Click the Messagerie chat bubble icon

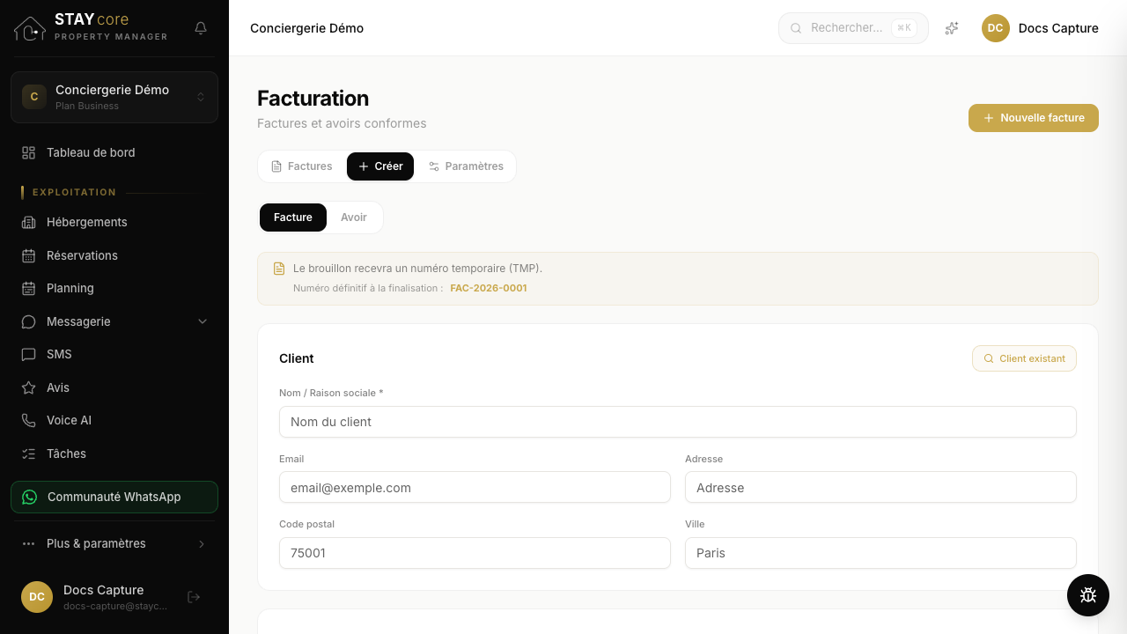28,321
